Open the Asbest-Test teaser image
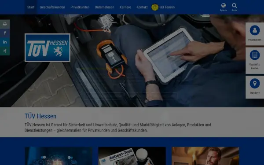This screenshot has width=264, height=165. coord(132,156)
